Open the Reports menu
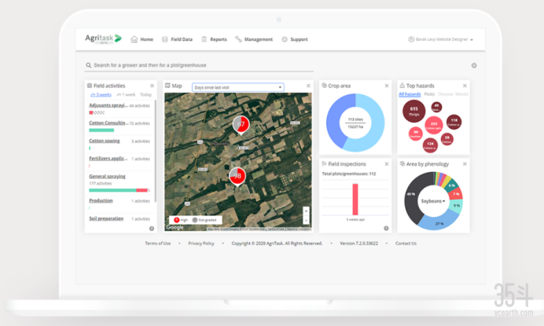 214,39
